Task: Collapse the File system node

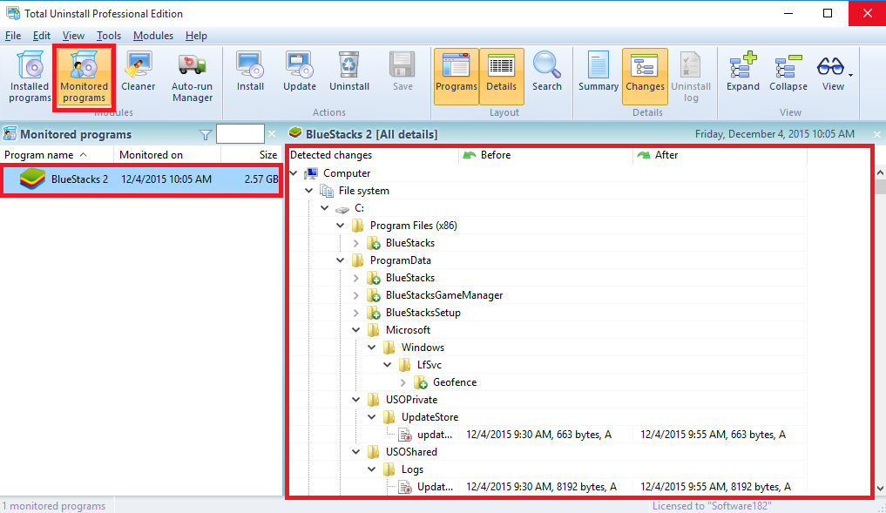Action: point(309,191)
